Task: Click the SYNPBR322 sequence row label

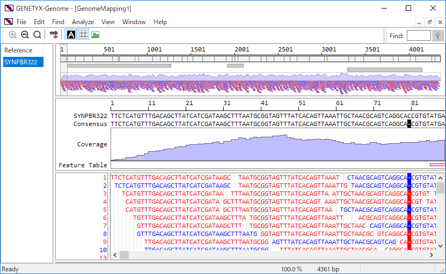Action: (x=90, y=116)
